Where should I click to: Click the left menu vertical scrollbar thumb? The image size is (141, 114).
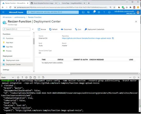coord(34,41)
